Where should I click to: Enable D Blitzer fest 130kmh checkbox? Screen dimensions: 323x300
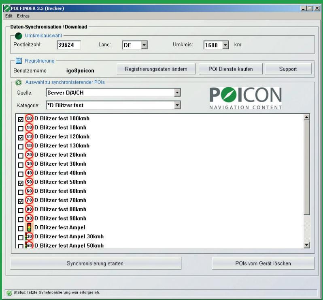[21, 147]
